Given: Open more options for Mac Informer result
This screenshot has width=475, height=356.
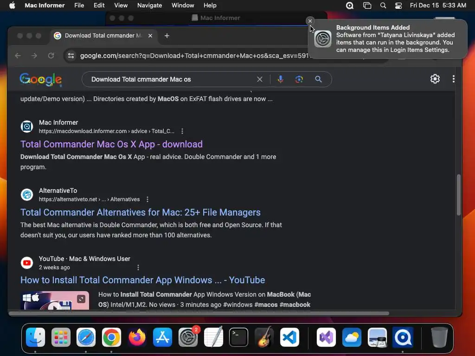Looking at the screenshot, I should tap(182, 131).
